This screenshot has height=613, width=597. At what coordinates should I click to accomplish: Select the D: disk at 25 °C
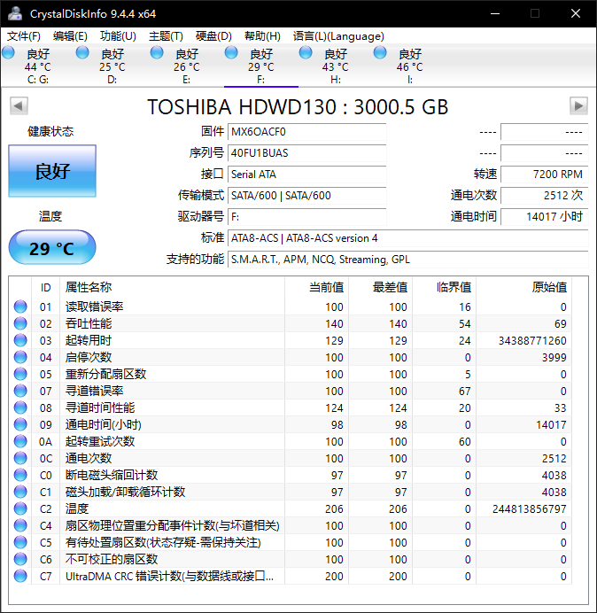(112, 66)
